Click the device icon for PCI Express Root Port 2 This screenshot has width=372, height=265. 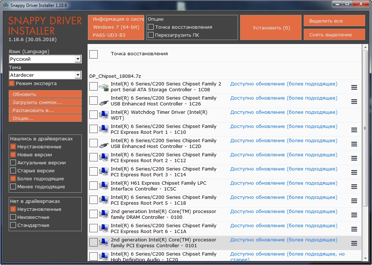(x=104, y=158)
